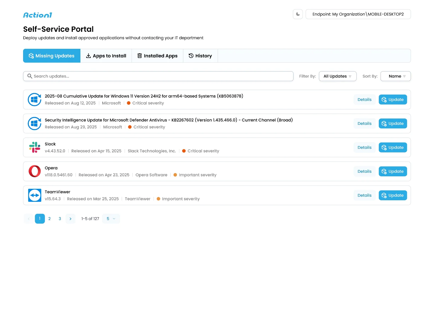Click the Opera app icon
Image resolution: width=434 pixels, height=313 pixels.
(x=35, y=171)
